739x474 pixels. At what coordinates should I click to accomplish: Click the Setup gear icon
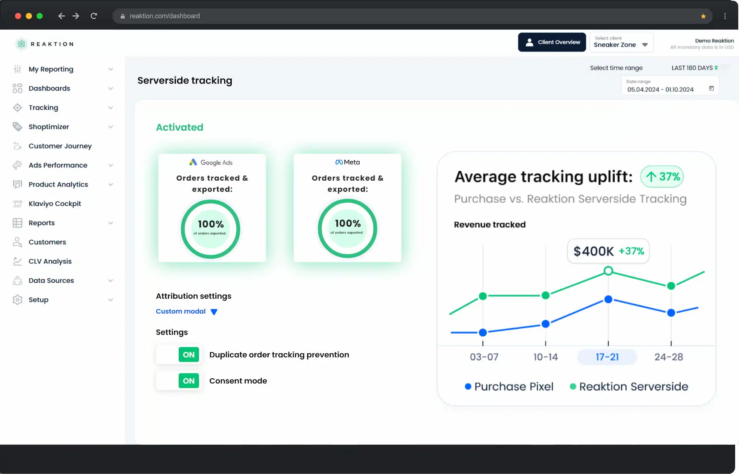point(17,300)
